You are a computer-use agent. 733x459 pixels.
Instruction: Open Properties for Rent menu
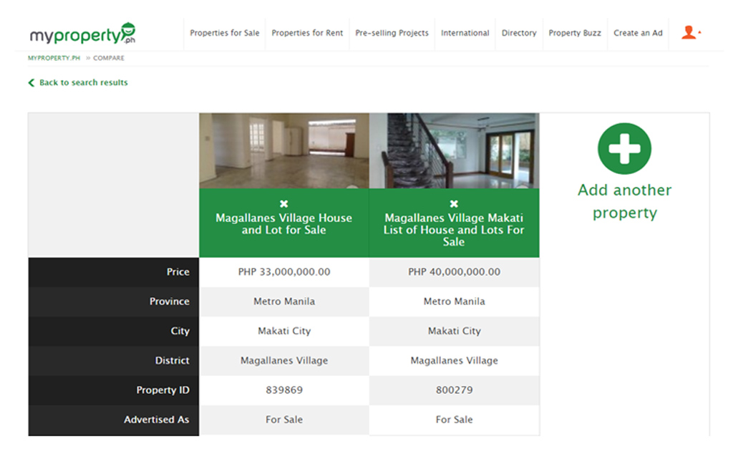click(307, 32)
